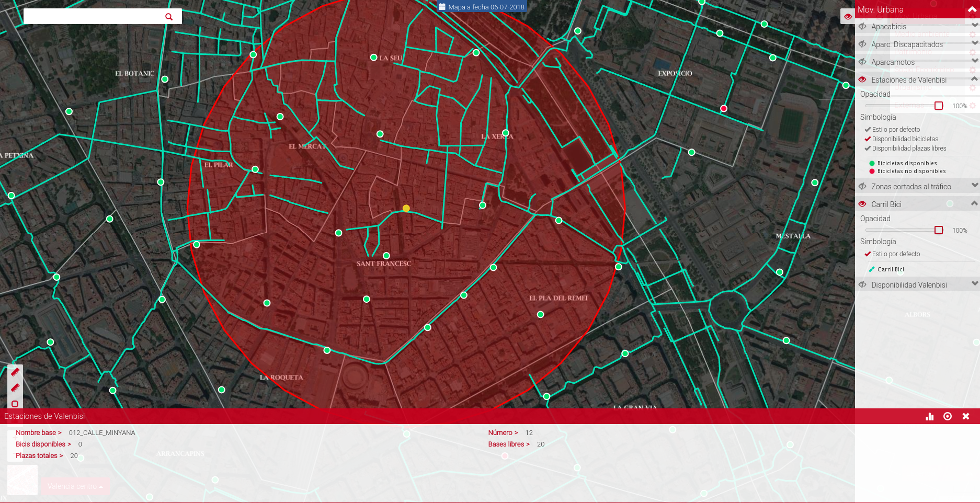The image size is (980, 503).
Task: Show the Aparcamotos layer with eye icon
Action: 862,62
